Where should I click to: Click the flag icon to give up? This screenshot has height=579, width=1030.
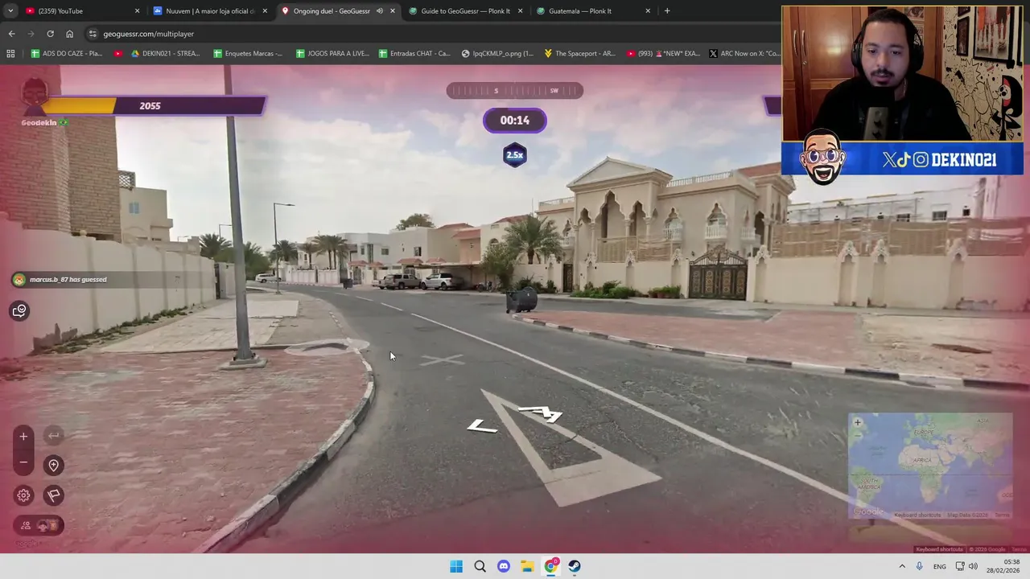coord(53,495)
